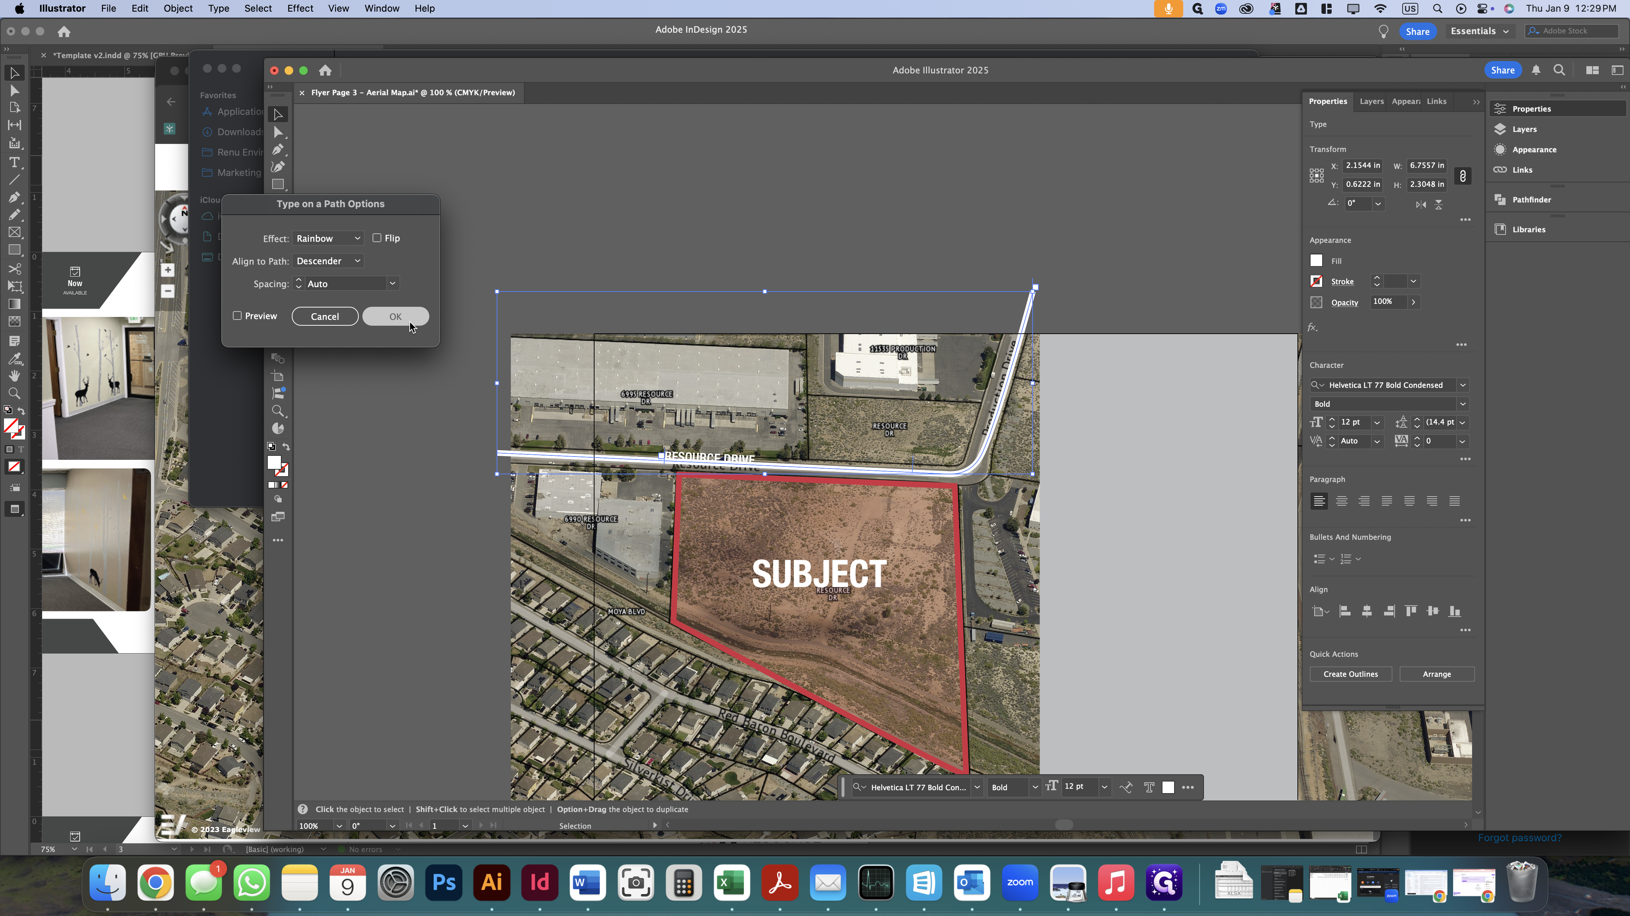This screenshot has height=916, width=1630.
Task: Click the Illustrator Share button
Action: point(1502,70)
